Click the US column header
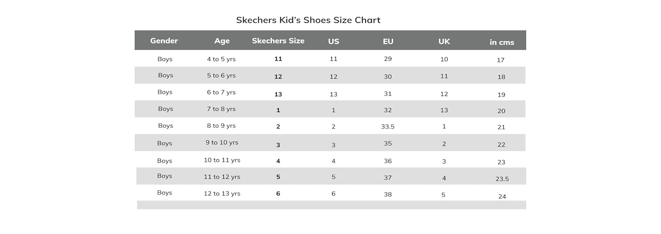The height and width of the screenshot is (234, 661). click(x=334, y=41)
